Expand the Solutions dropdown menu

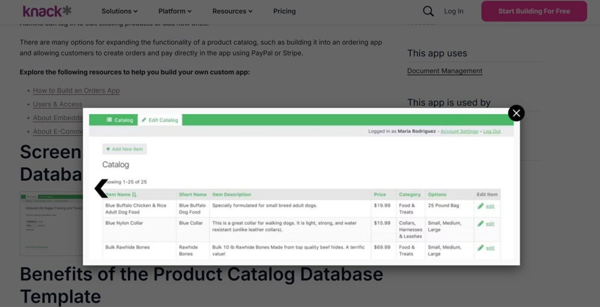tap(119, 11)
